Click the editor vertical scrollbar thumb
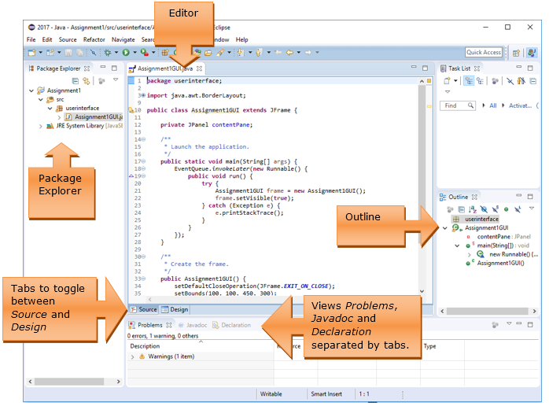This screenshot has height=406, width=549. (422, 164)
